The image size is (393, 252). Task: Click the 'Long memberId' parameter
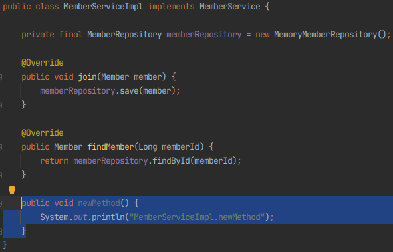[168, 147]
